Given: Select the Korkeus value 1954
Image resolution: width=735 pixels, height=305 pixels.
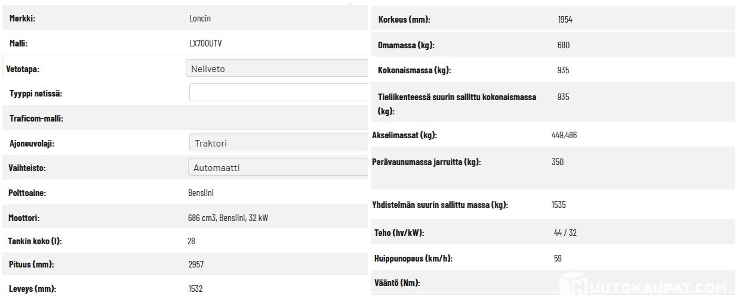Looking at the screenshot, I should pyautogui.click(x=565, y=20).
